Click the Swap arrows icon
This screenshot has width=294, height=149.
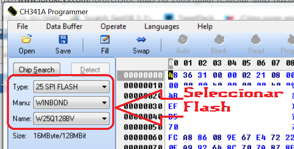pos(141,39)
